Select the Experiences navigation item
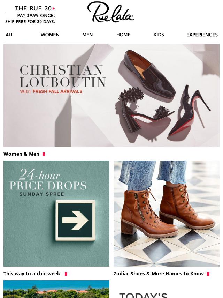Viewport: 223px width, 298px height. 202,35
